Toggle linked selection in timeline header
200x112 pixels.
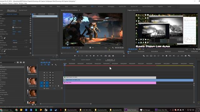(x=49, y=65)
